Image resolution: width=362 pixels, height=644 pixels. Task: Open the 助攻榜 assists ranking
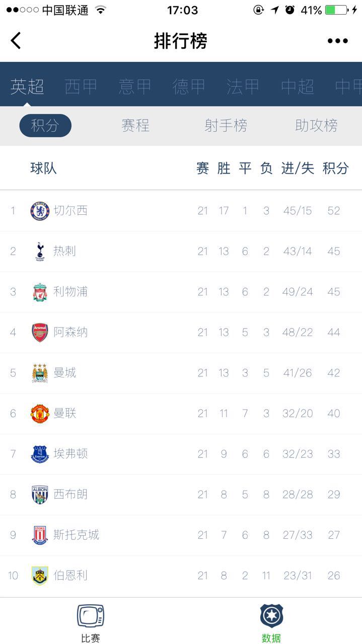pos(316,126)
